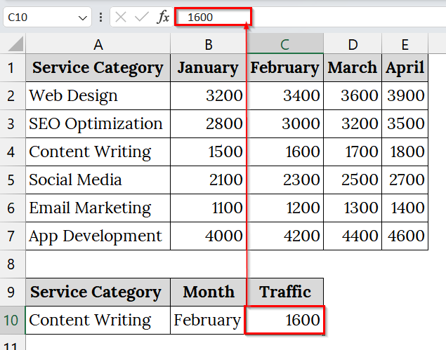This screenshot has height=350, width=446.
Task: Select the Social Media cell
Action: point(98,180)
